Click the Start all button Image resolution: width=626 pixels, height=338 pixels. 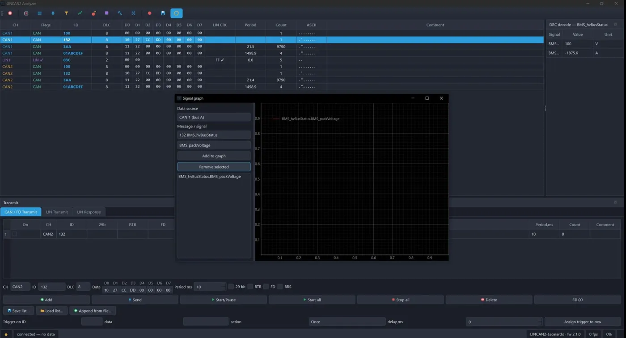(x=312, y=300)
